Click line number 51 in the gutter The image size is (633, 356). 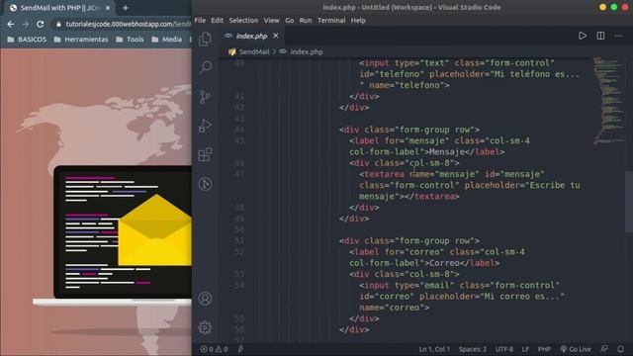[239, 240]
